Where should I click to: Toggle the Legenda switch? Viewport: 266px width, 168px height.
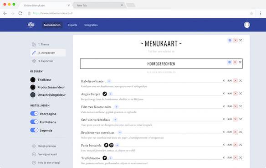point(34,130)
